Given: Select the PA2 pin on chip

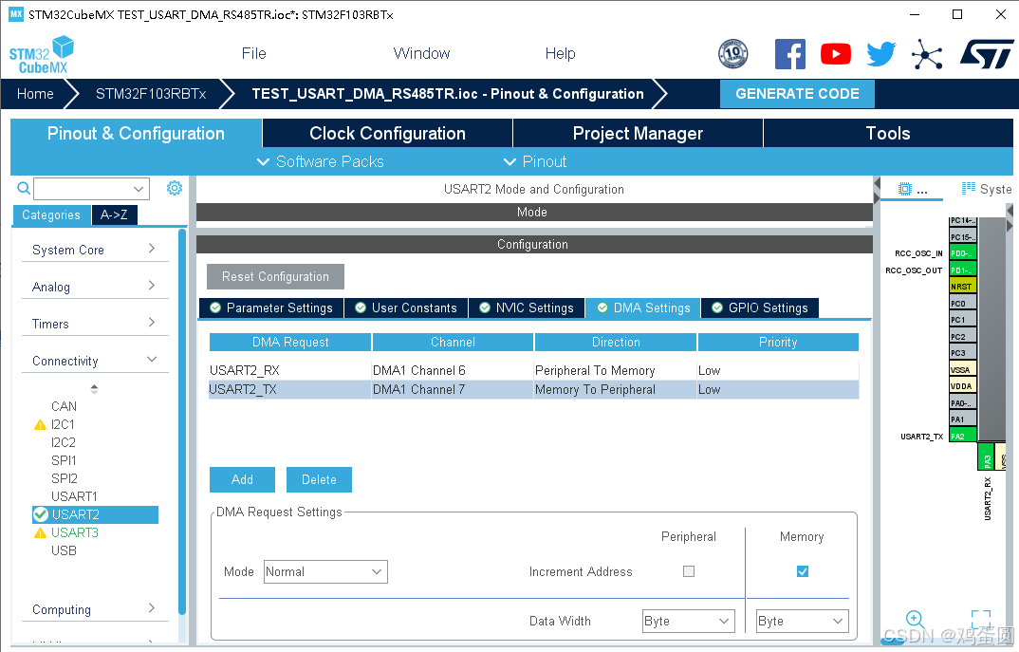Looking at the screenshot, I should pyautogui.click(x=962, y=436).
